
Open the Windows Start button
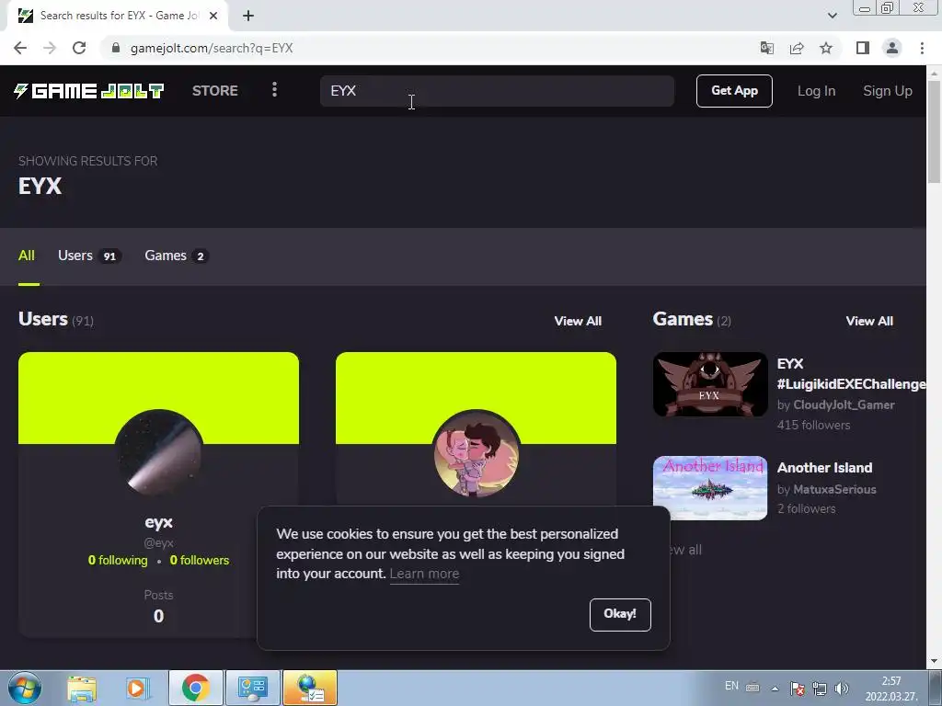point(25,688)
